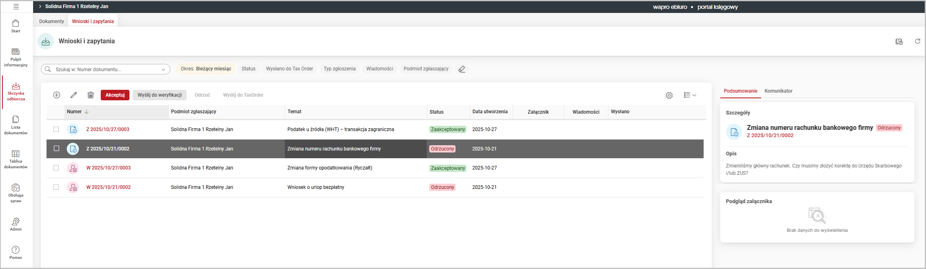Click the trash delete icon
Screen dimensions: 926x269
(91, 95)
